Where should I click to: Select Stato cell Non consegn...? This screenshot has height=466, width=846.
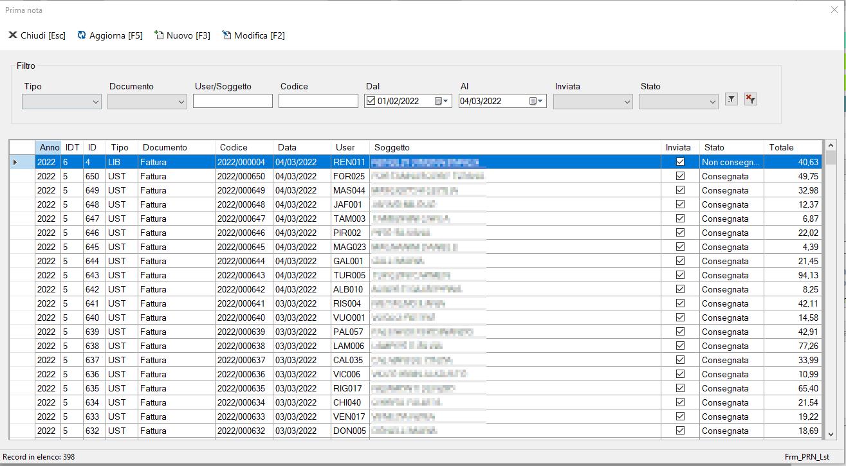coord(731,162)
